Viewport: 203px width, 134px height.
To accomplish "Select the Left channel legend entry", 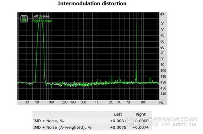I will point(41,16).
